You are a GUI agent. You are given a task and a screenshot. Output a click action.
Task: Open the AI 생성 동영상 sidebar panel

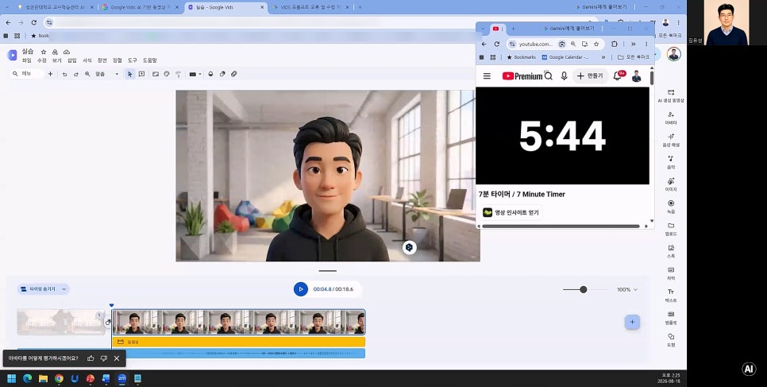coord(671,95)
